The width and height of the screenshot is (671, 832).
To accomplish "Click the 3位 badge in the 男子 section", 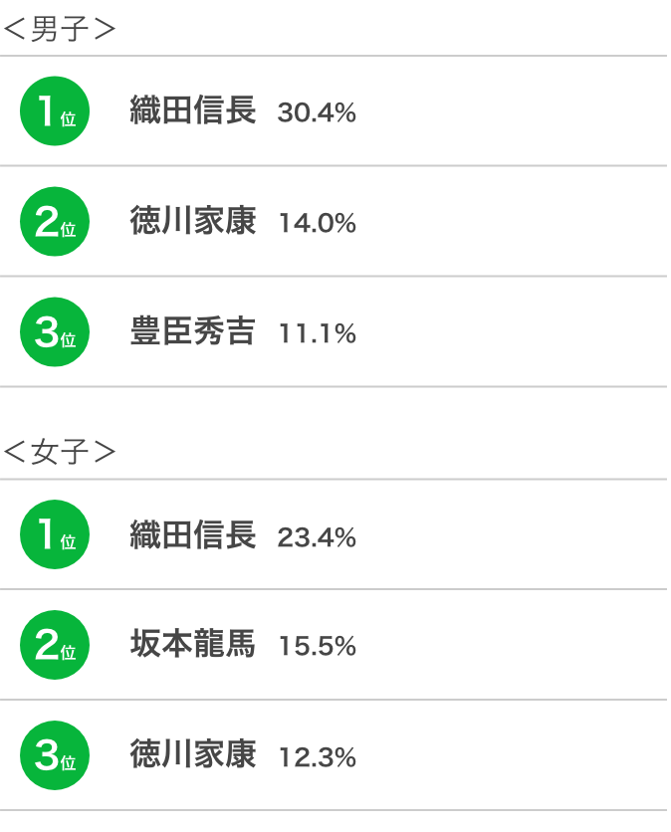I will point(55,332).
